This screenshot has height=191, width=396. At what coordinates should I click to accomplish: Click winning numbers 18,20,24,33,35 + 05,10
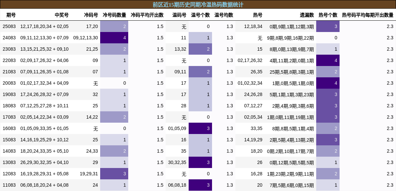point(44,151)
